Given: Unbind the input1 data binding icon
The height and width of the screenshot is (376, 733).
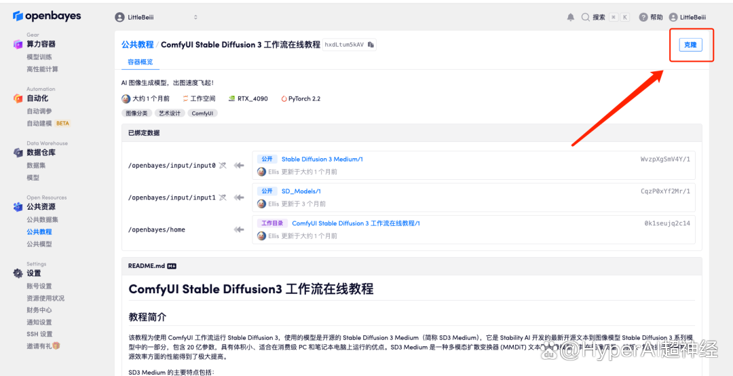Looking at the screenshot, I should pyautogui.click(x=223, y=198).
